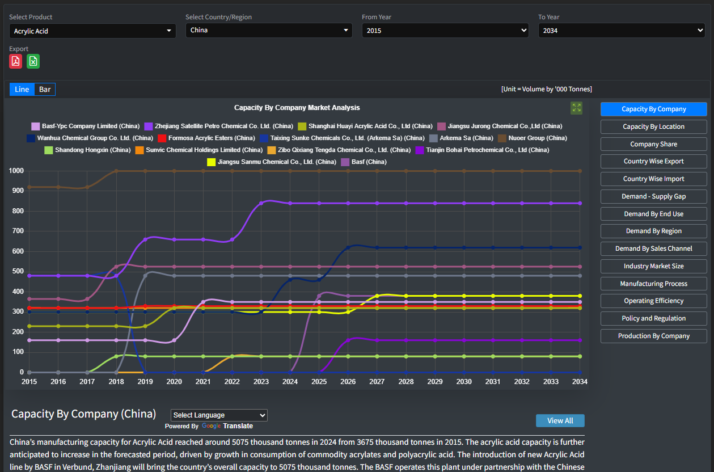Open Capacity By Location section
The width and height of the screenshot is (714, 472).
(x=654, y=127)
